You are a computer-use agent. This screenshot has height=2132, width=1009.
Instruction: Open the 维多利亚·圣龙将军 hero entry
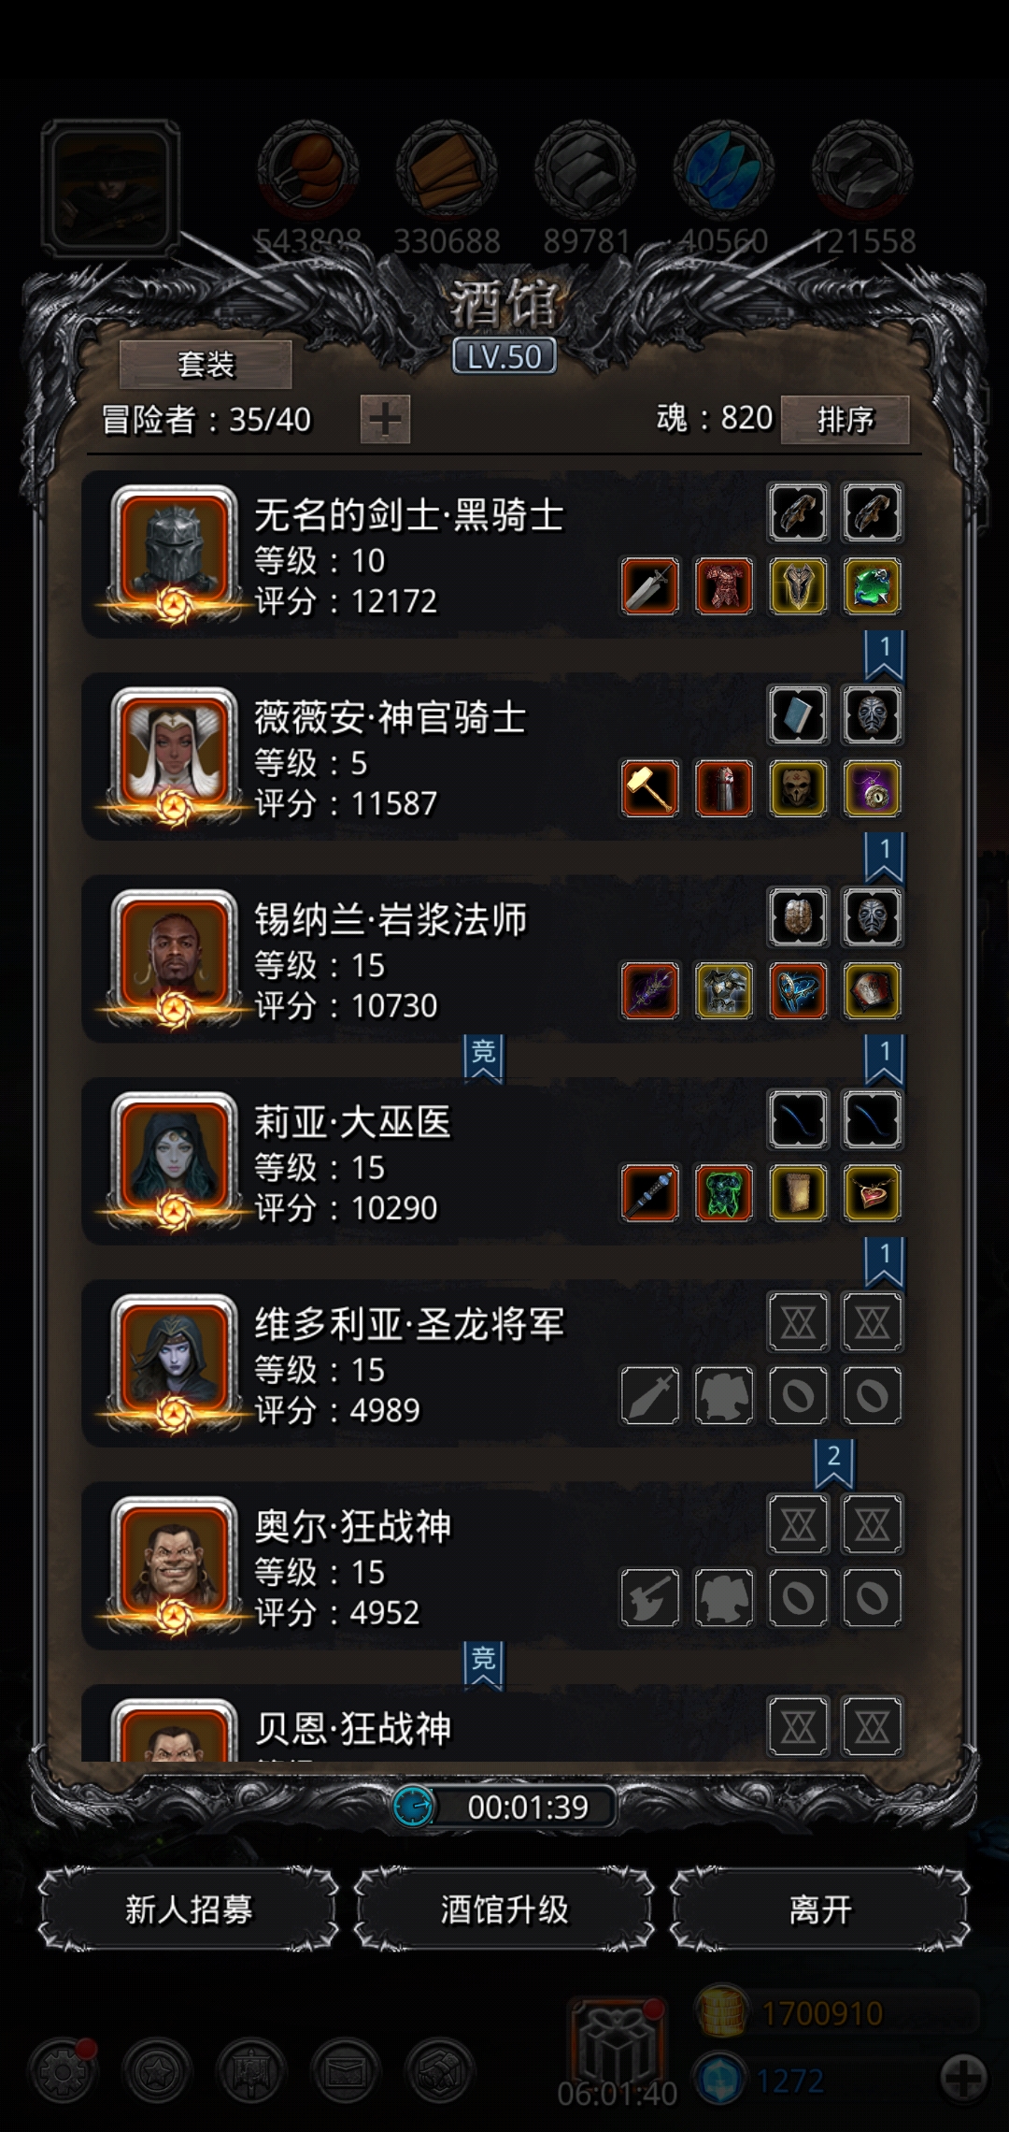coord(494,1363)
